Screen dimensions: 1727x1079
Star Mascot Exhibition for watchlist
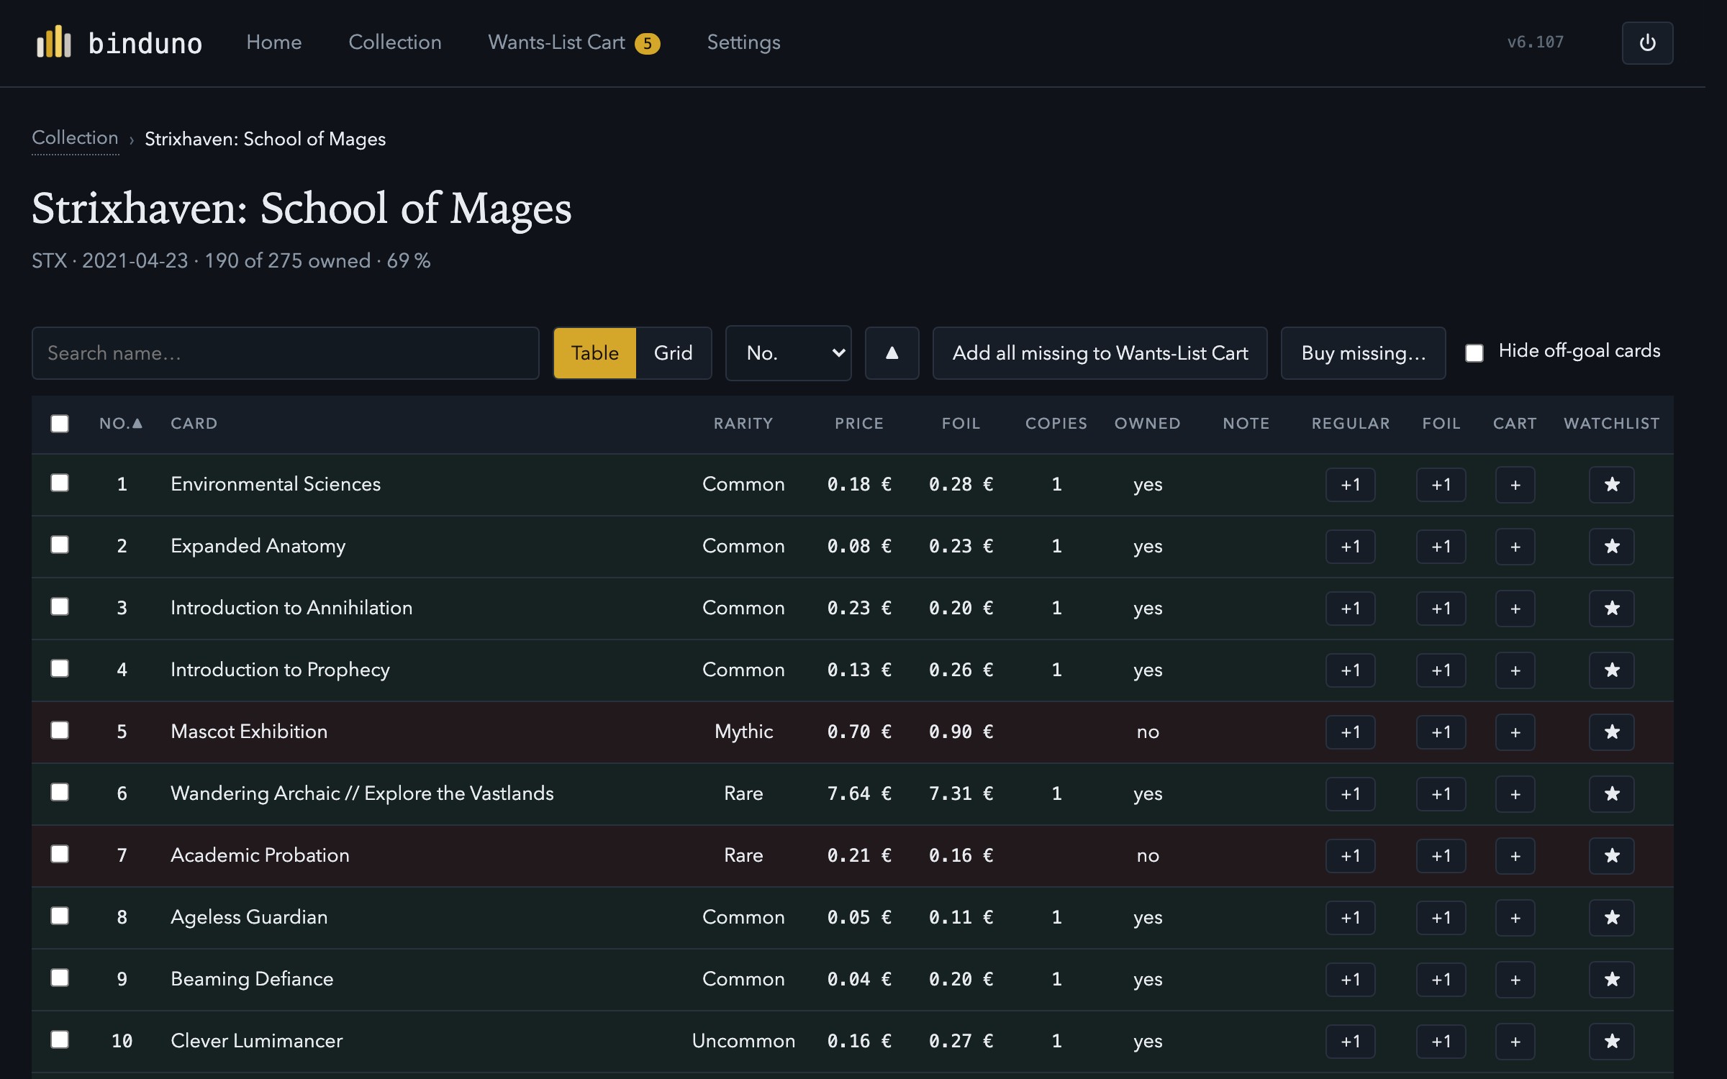coord(1611,732)
